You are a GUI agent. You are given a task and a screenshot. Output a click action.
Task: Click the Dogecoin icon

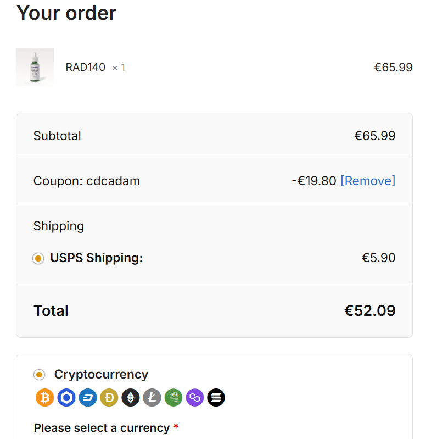109,397
